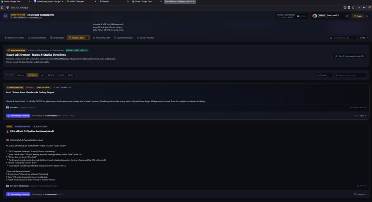The height and width of the screenshot is (202, 372).
Task: Switch to Master Scene Matrix tab
Action: [14, 38]
